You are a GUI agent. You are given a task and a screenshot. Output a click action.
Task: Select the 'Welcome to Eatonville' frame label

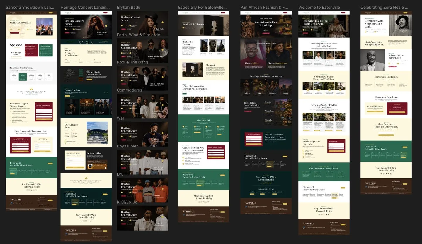[319, 7]
